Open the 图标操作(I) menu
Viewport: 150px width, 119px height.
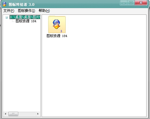tap(27, 11)
